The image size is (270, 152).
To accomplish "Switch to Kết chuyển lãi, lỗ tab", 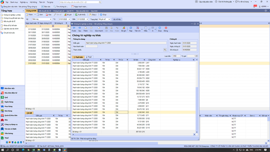I will (x=45, y=11).
